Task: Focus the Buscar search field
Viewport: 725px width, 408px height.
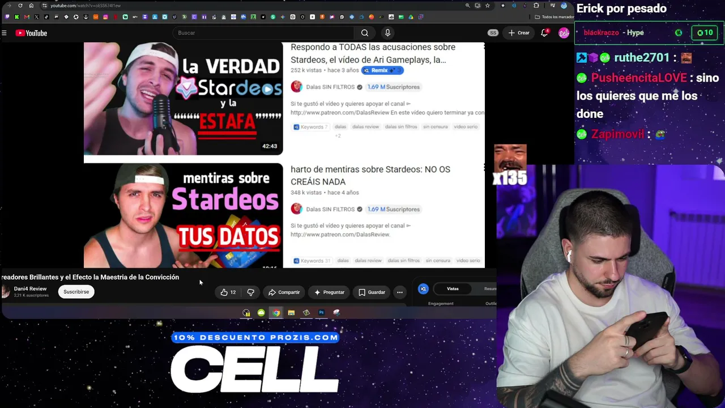Action: 265,33
